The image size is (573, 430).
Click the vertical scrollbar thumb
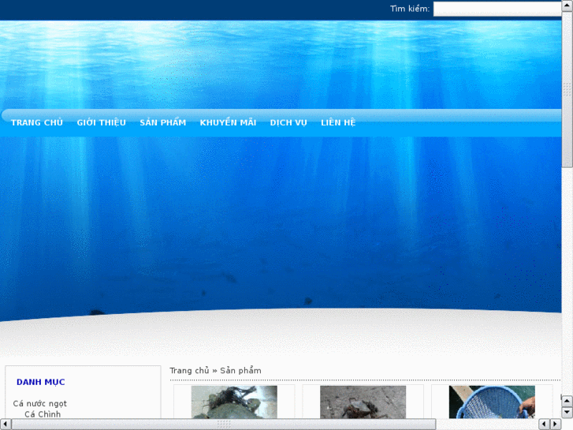pyautogui.click(x=567, y=89)
